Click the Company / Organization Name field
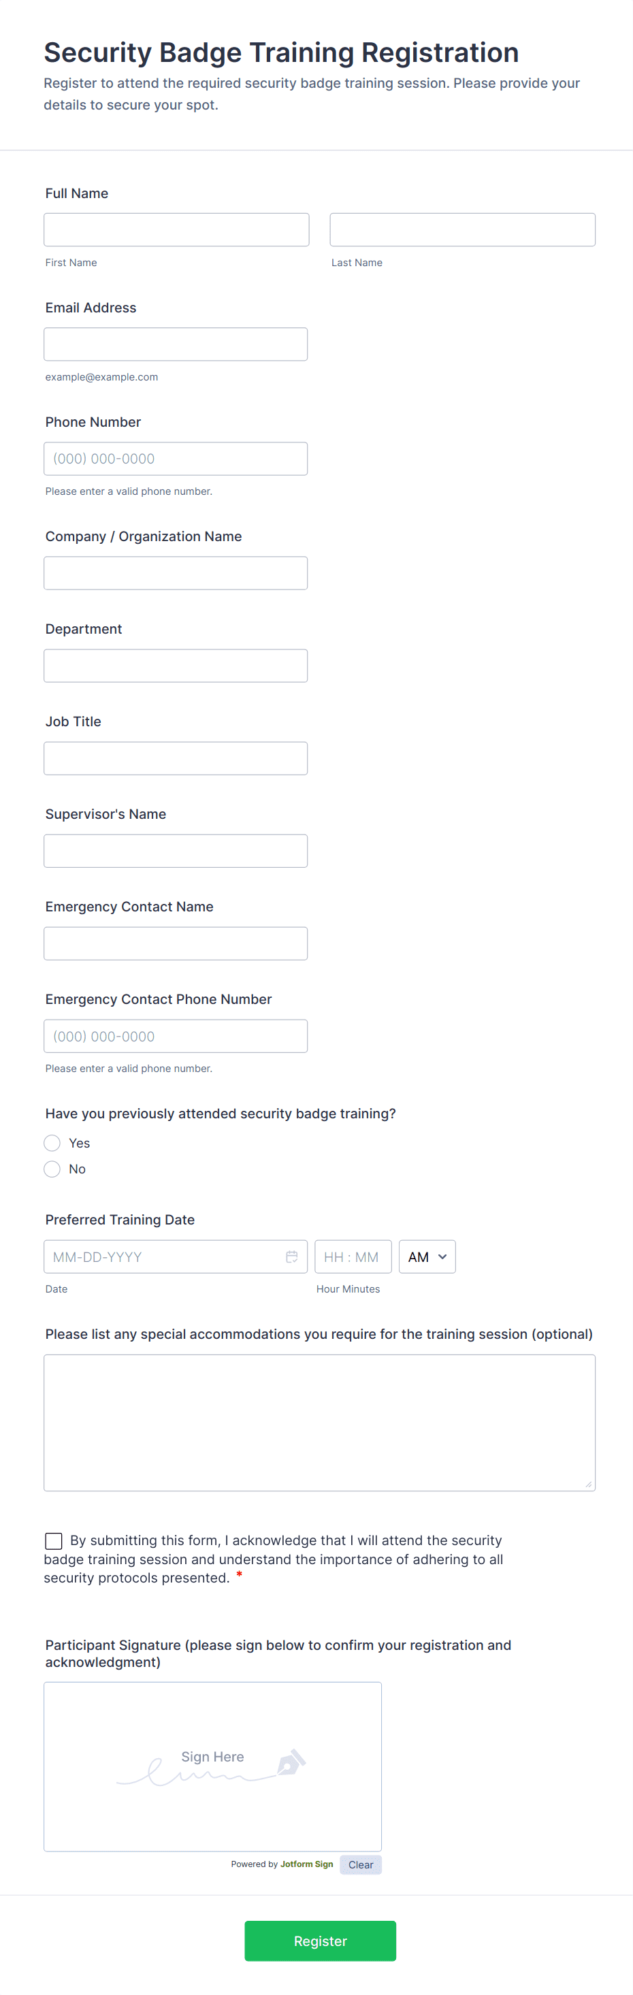The height and width of the screenshot is (1995, 633). (x=175, y=573)
